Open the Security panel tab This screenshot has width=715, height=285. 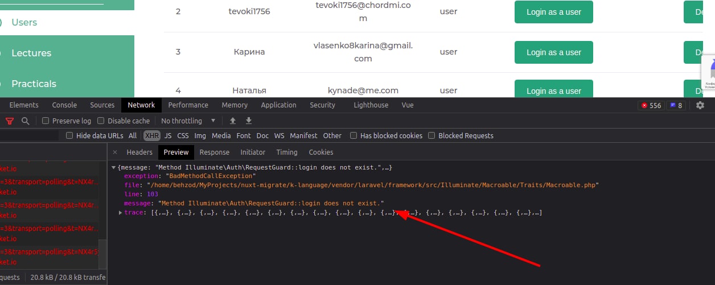click(322, 105)
